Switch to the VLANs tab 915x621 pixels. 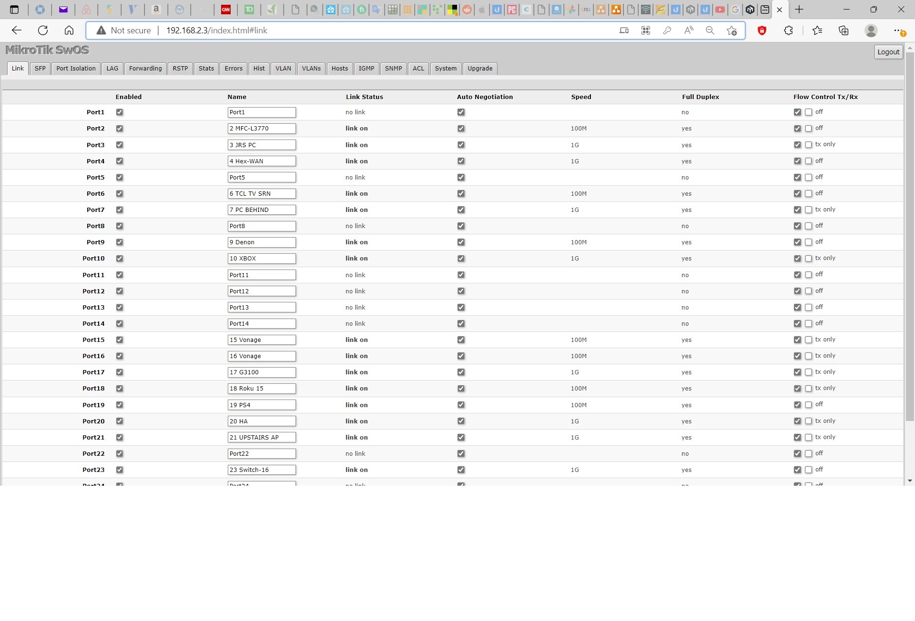point(311,69)
